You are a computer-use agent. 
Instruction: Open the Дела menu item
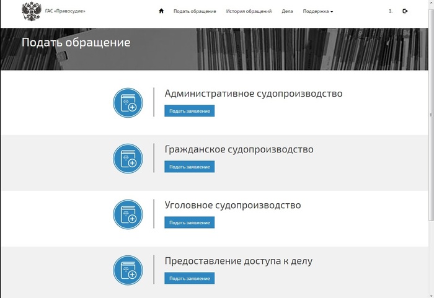click(x=287, y=11)
